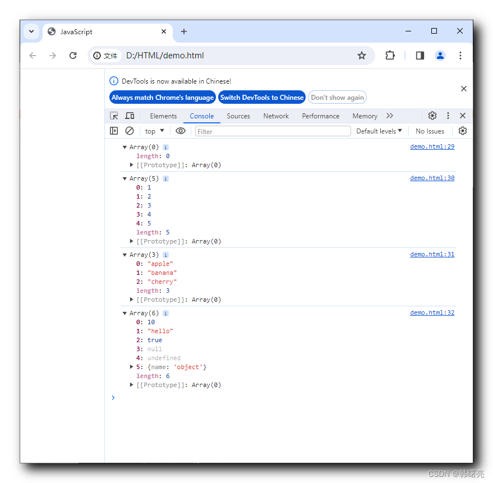Collapse the Array(6) entry

click(x=125, y=313)
